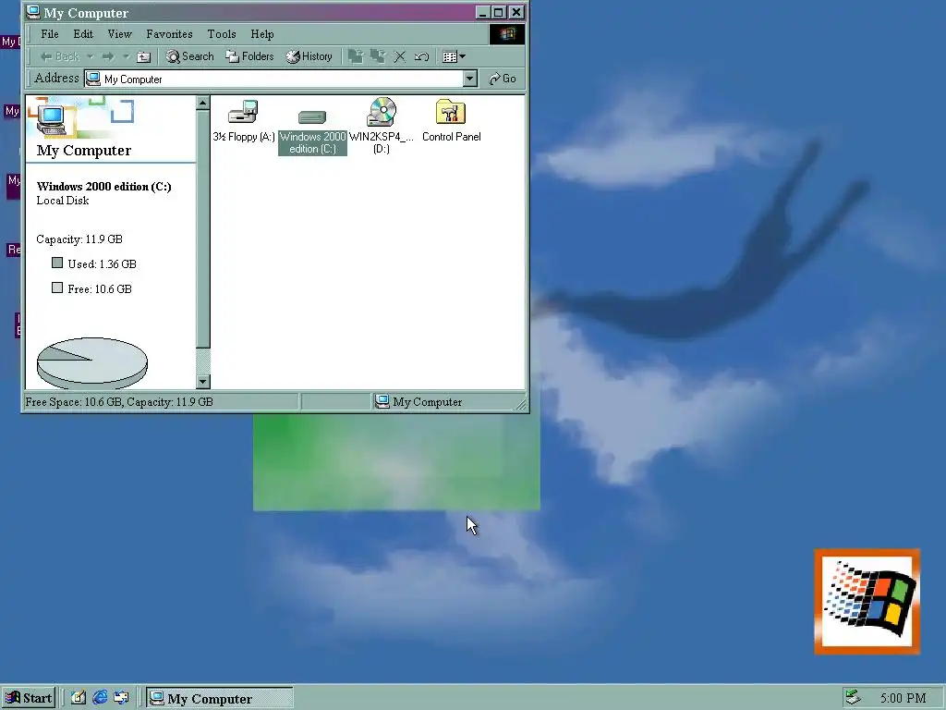Click the Used space color legend box
The width and height of the screenshot is (946, 710).
(x=57, y=263)
